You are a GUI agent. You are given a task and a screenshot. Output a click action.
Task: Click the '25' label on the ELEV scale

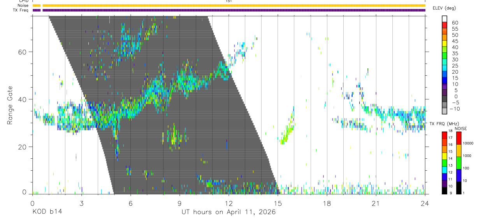click(455, 66)
